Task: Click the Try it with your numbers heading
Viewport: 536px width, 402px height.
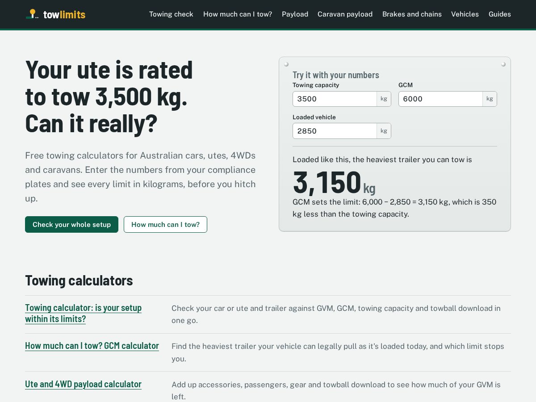Action: click(x=336, y=75)
